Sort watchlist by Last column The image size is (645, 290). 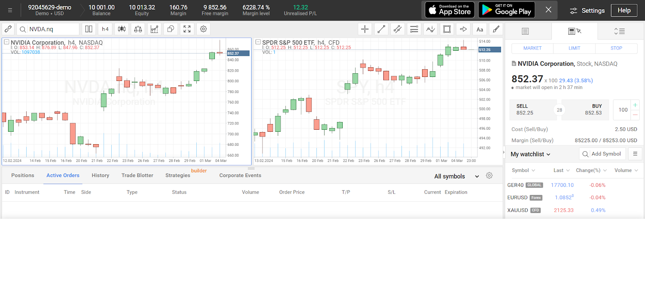(562, 170)
